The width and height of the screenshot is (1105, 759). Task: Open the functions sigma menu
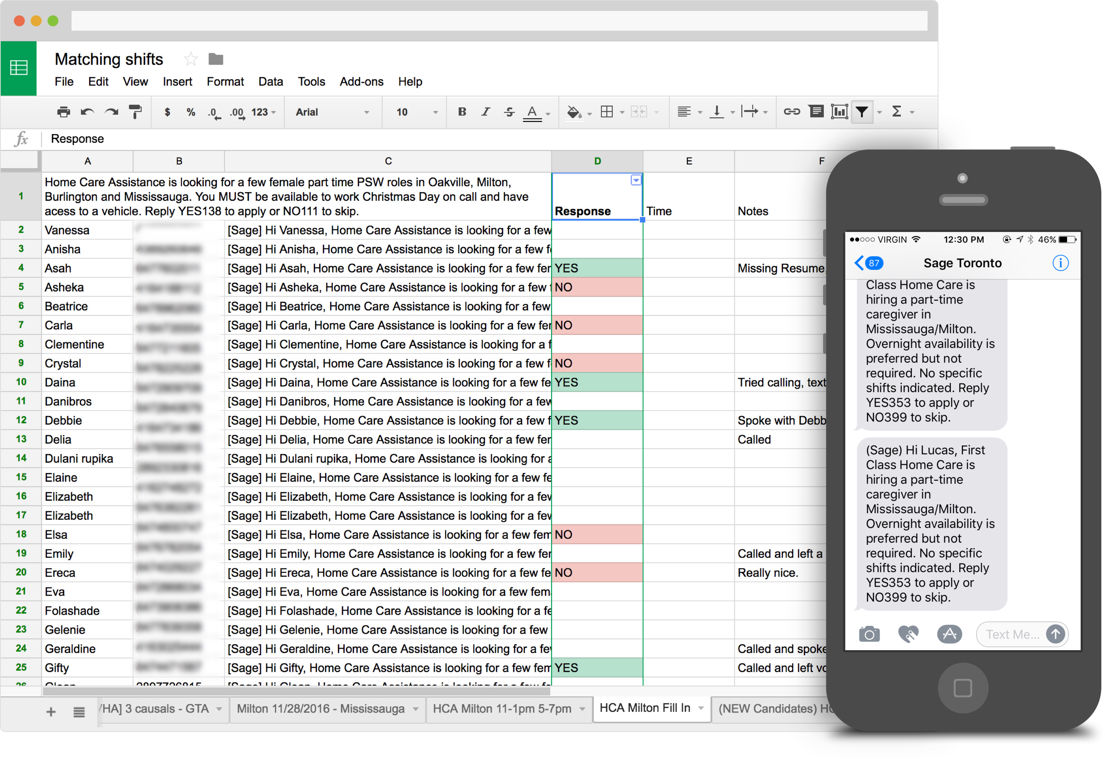tap(897, 112)
